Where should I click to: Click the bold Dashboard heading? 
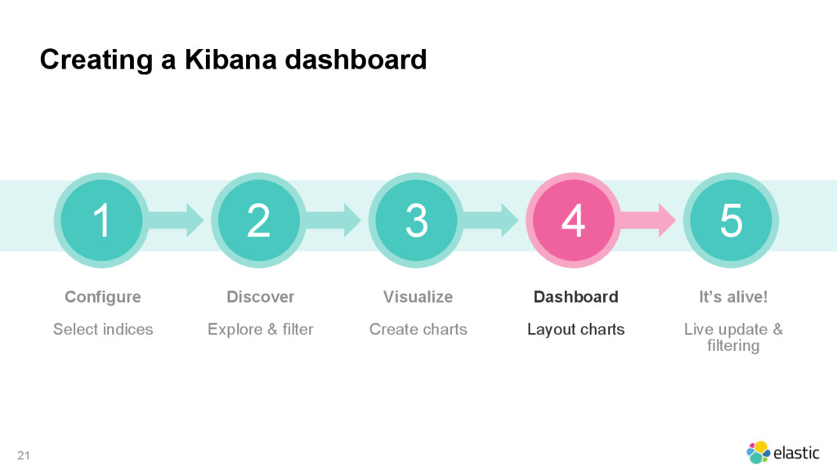pyautogui.click(x=576, y=297)
